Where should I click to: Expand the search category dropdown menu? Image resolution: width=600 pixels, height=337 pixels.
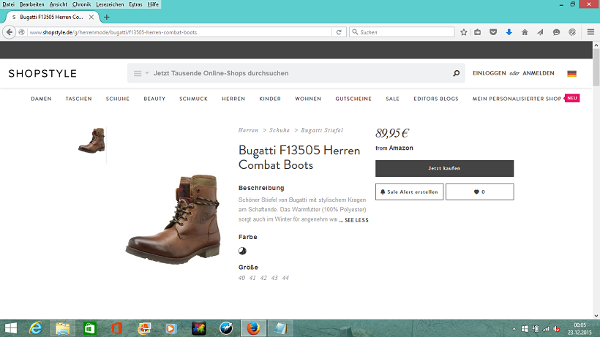click(x=140, y=73)
